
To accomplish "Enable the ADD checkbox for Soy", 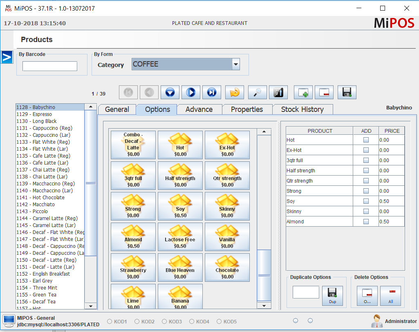I will tap(366, 201).
